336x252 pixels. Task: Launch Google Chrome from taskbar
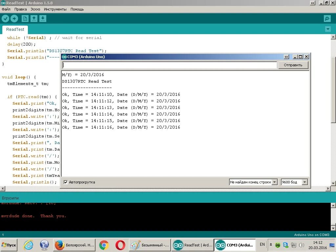(x=104, y=245)
